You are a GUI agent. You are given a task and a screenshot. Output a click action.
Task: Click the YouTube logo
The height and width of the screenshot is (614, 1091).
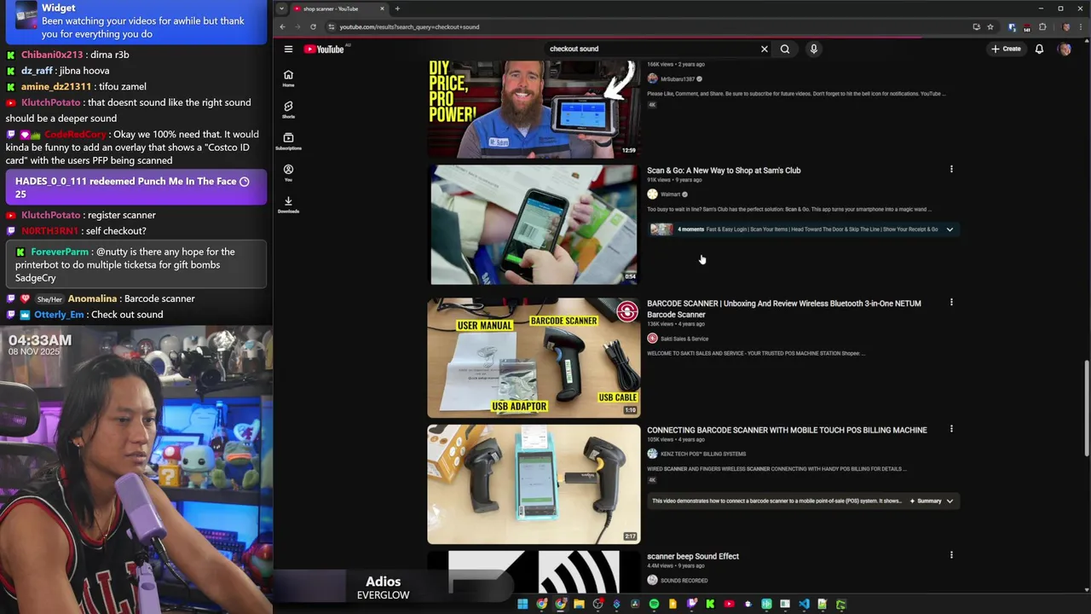tap(324, 49)
